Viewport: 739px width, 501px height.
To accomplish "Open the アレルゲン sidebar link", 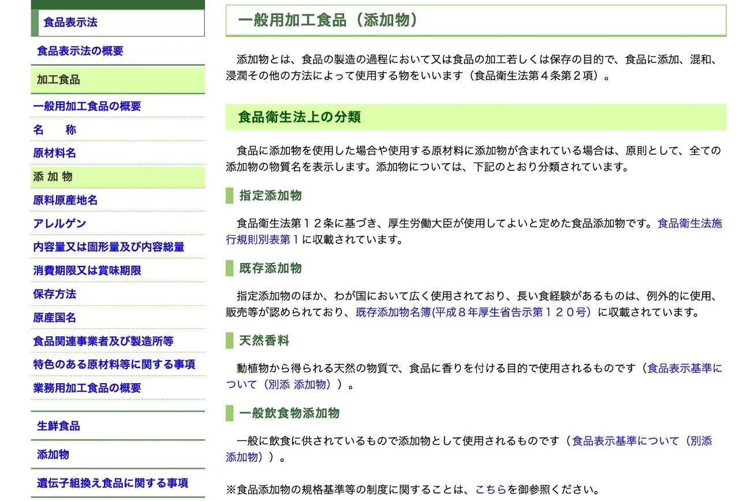I will coord(60,224).
